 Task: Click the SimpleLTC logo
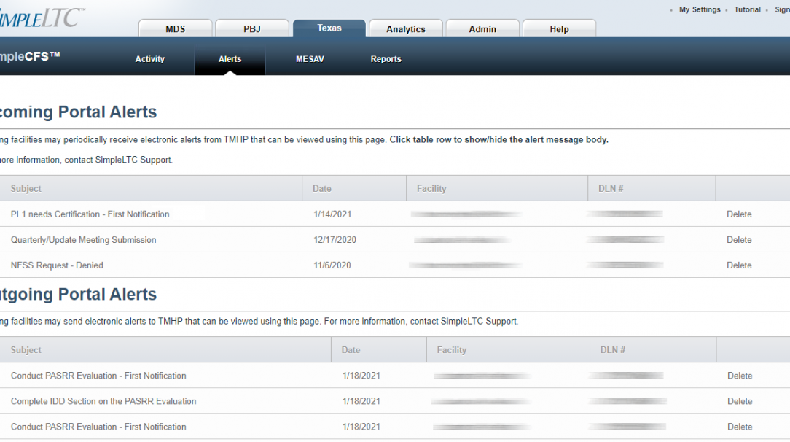tap(40, 18)
